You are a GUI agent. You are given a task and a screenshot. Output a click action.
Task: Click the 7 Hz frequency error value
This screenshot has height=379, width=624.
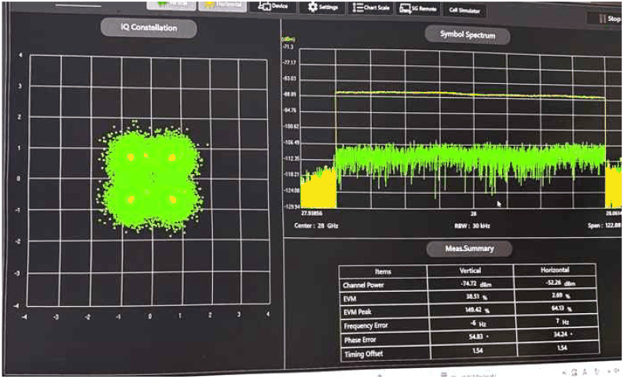[x=563, y=322]
